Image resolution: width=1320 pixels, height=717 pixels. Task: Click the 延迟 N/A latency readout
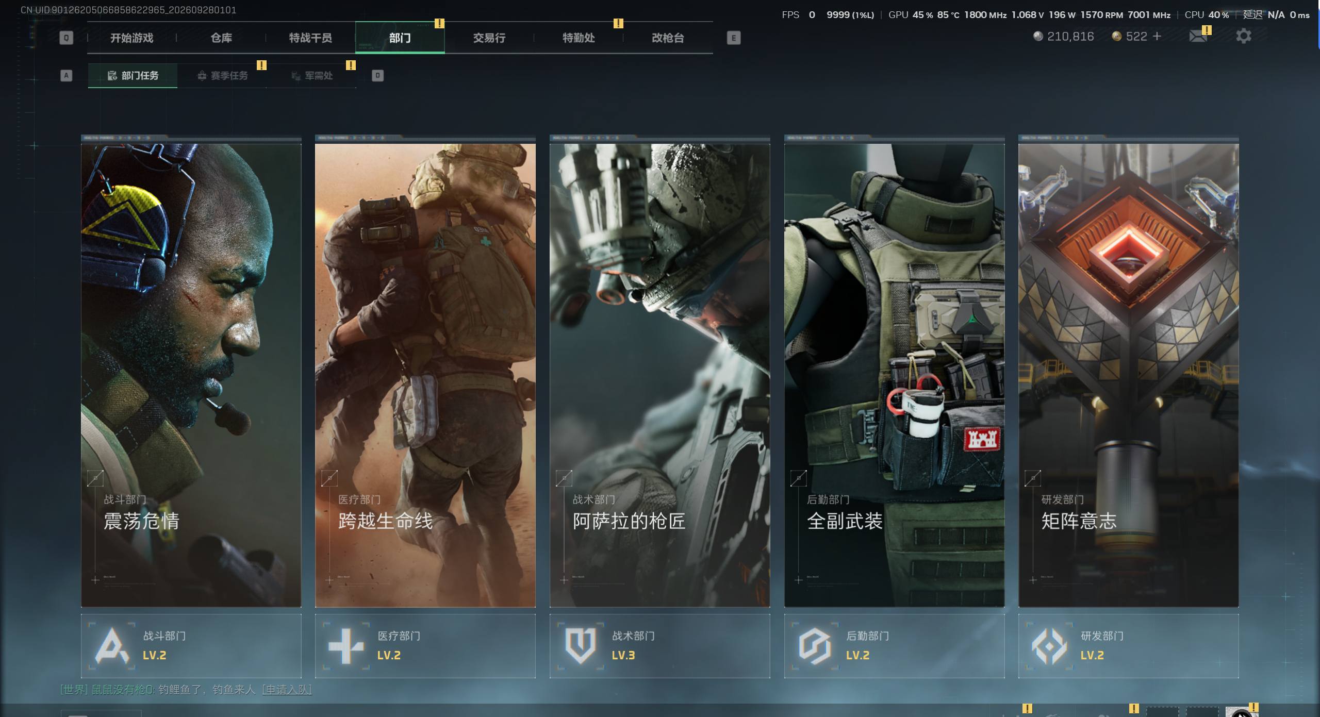[x=1264, y=14]
